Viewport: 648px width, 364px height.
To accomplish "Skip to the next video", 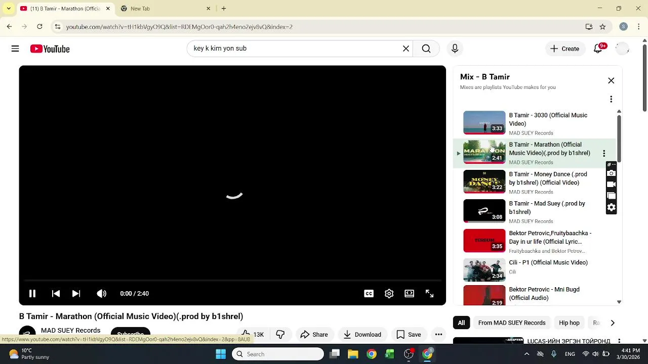I will (76, 293).
